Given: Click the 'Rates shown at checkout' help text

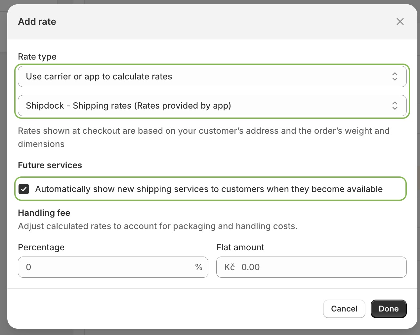Looking at the screenshot, I should (203, 131).
